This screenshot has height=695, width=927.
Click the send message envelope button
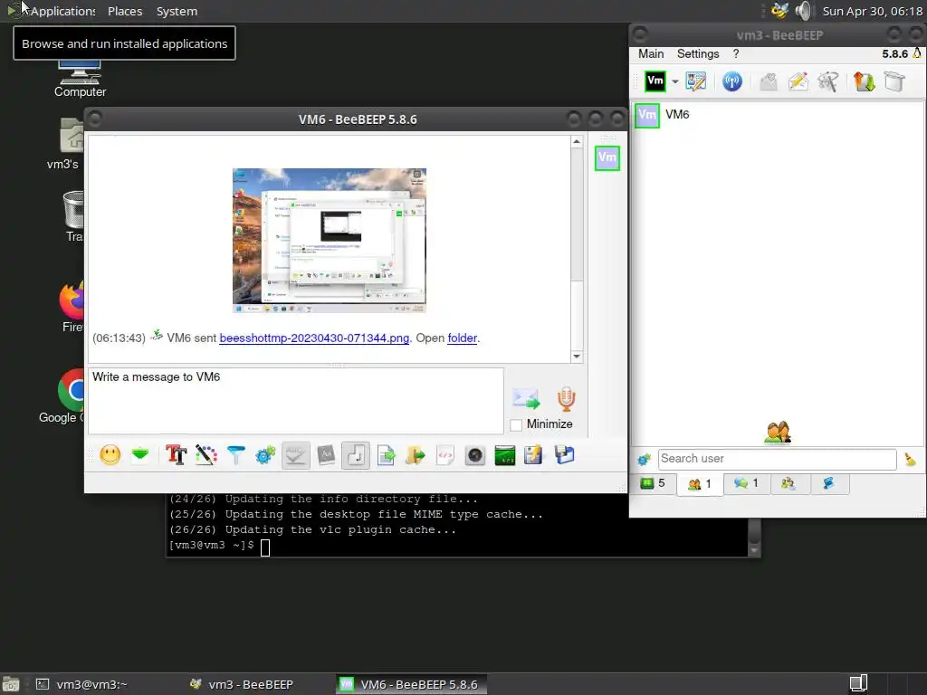(x=526, y=398)
